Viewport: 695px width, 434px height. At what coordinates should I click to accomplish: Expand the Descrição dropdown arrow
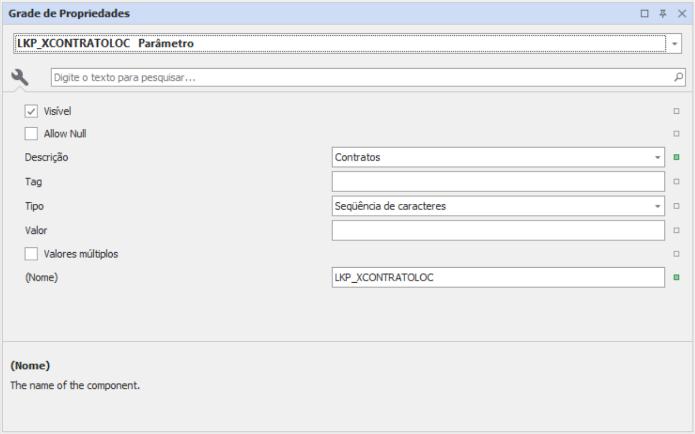(657, 158)
